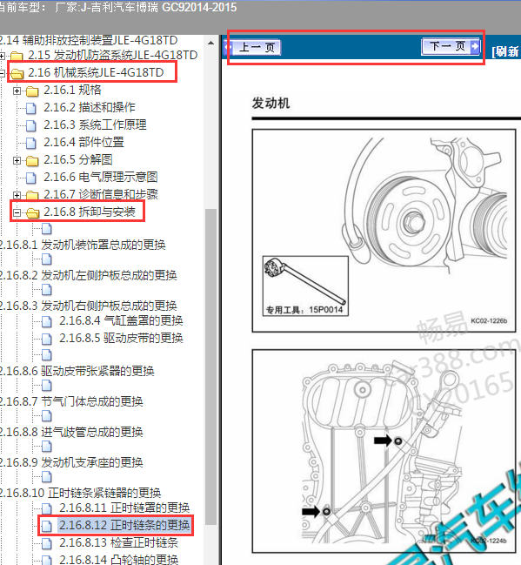Viewport: 521px width, 565px height.
Task: Open 2.16.8.9 发动机支承座的更换
Action: [x=71, y=462]
